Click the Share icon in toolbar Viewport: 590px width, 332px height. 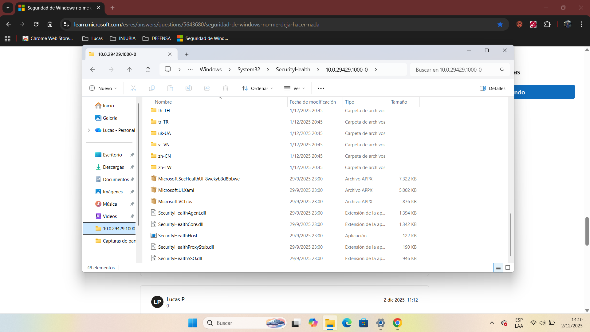tap(207, 88)
